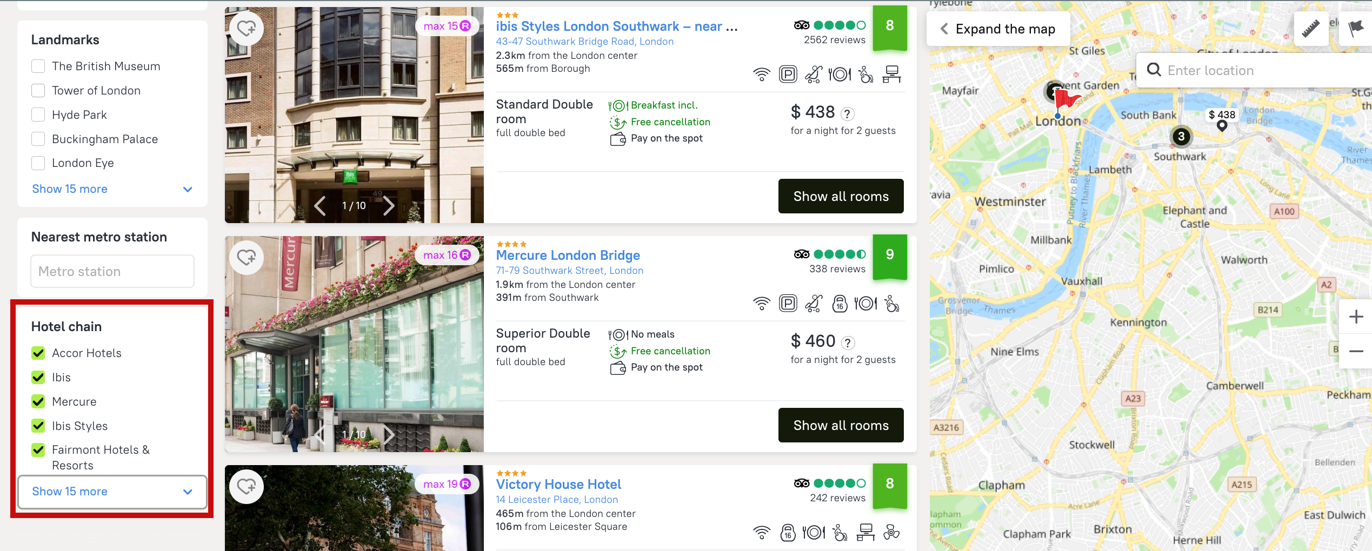Save Mercure London Bridge with heart icon
The width and height of the screenshot is (1372, 551).
pos(247,257)
